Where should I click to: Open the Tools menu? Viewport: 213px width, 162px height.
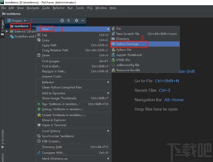coord(80,8)
